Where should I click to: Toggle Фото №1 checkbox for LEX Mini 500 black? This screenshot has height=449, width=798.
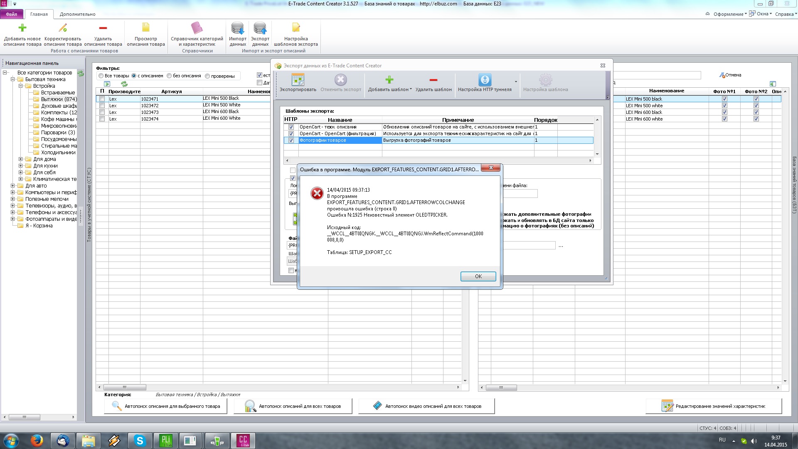click(x=724, y=99)
